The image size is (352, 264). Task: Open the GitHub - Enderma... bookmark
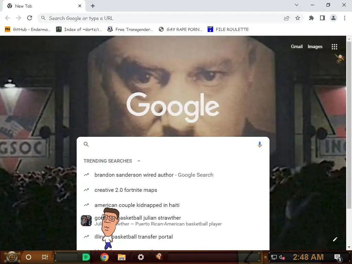coord(27,30)
